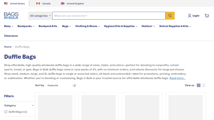The width and height of the screenshot is (214, 120).
Task: Select the United Kingdom flag store
Action: pos(63,3)
